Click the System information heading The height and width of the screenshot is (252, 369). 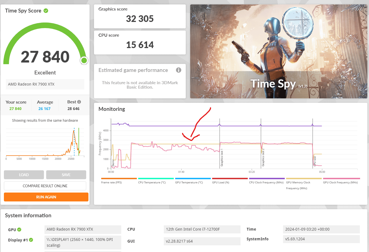[x=28, y=215]
